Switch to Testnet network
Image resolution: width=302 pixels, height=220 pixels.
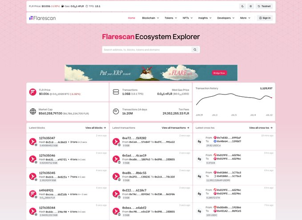(264, 6)
